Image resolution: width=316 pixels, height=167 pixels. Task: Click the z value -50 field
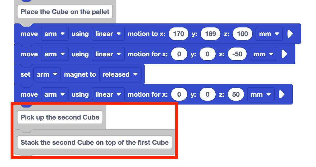point(237,54)
